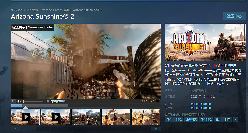Screen dimensions: 248x133
Task: Open the developer Vertigo Games link
Action: (201, 104)
